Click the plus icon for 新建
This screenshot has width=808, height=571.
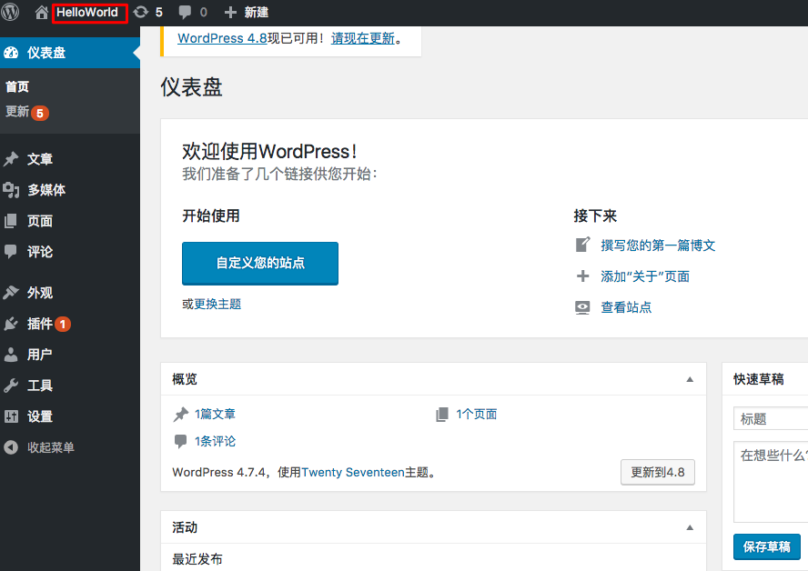click(230, 13)
